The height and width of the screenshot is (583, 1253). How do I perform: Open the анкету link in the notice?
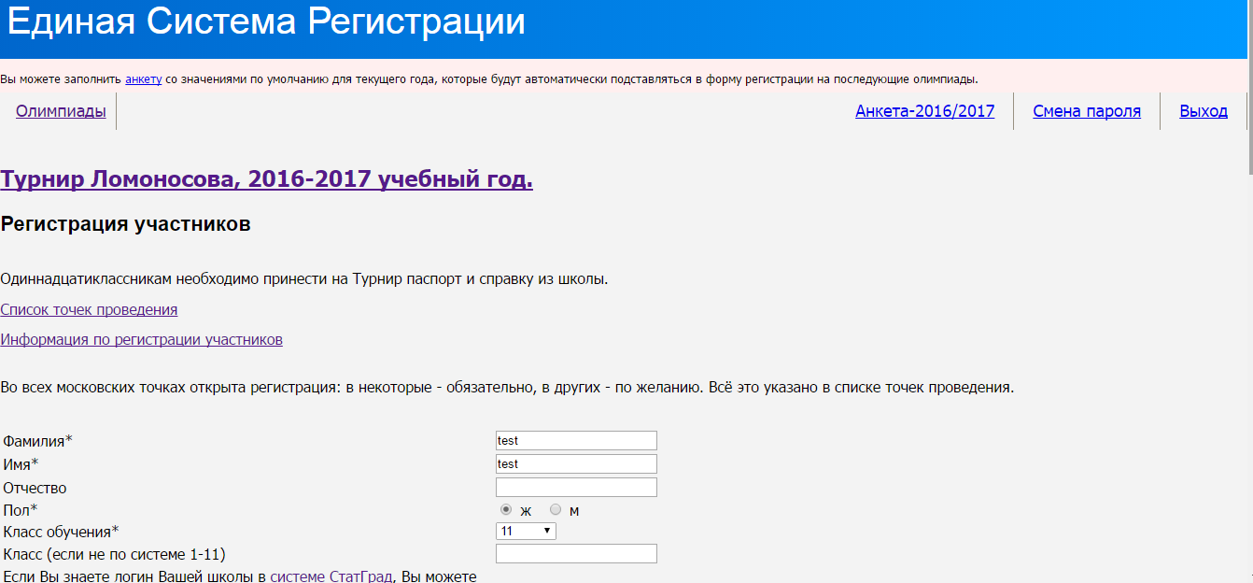click(x=143, y=79)
